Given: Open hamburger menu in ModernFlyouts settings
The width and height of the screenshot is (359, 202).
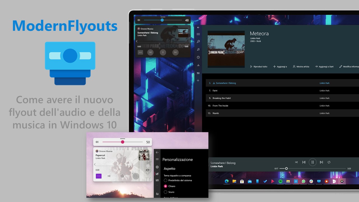Looking at the screenshot, I should pos(157,159).
